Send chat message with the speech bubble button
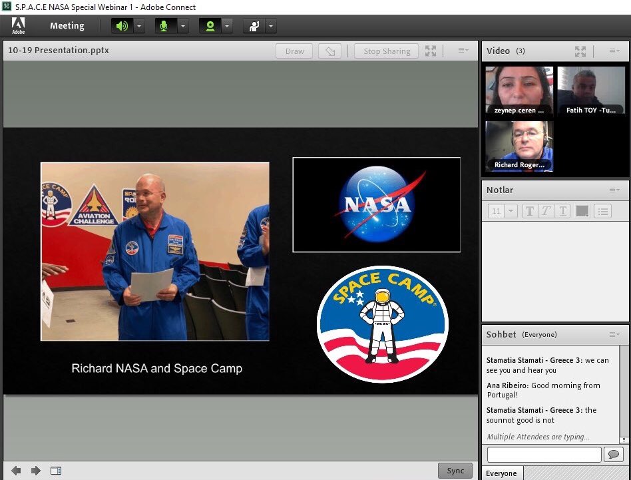 tap(613, 455)
